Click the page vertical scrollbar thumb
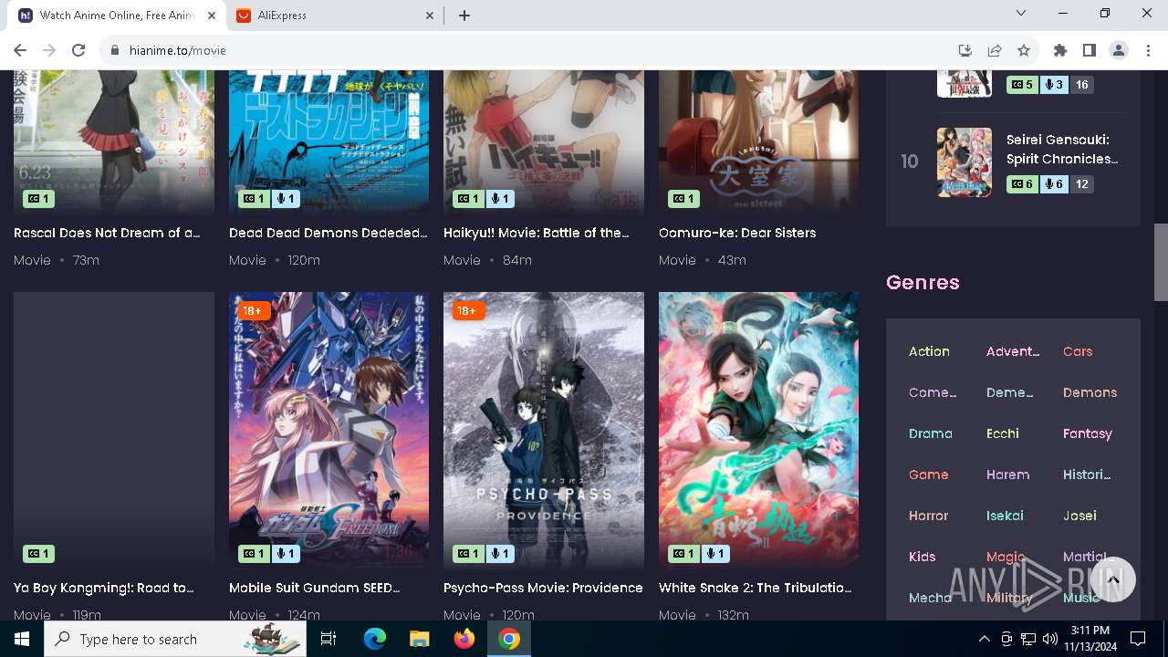The width and height of the screenshot is (1168, 657). point(1161,262)
